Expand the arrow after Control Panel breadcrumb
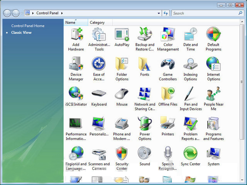Image resolution: width=247 pixels, height=185 pixels. pos(62,13)
